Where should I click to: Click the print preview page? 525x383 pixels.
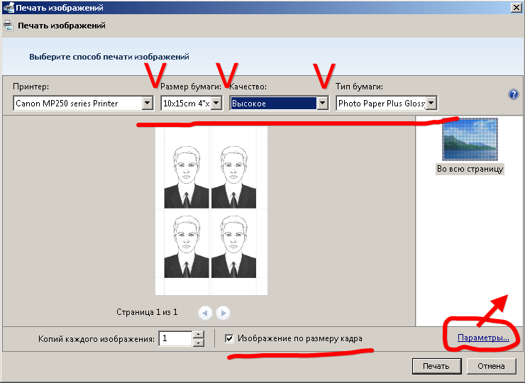coord(211,210)
